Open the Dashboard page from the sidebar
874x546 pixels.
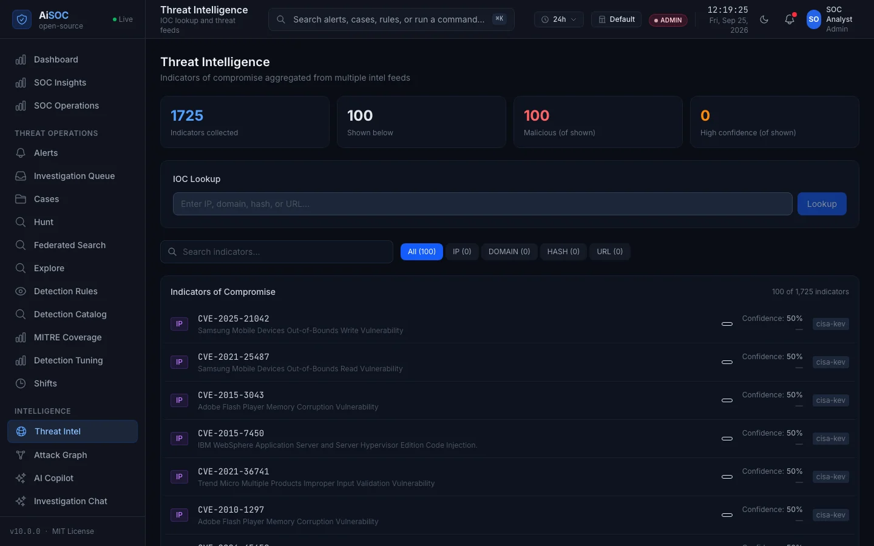coord(72,59)
